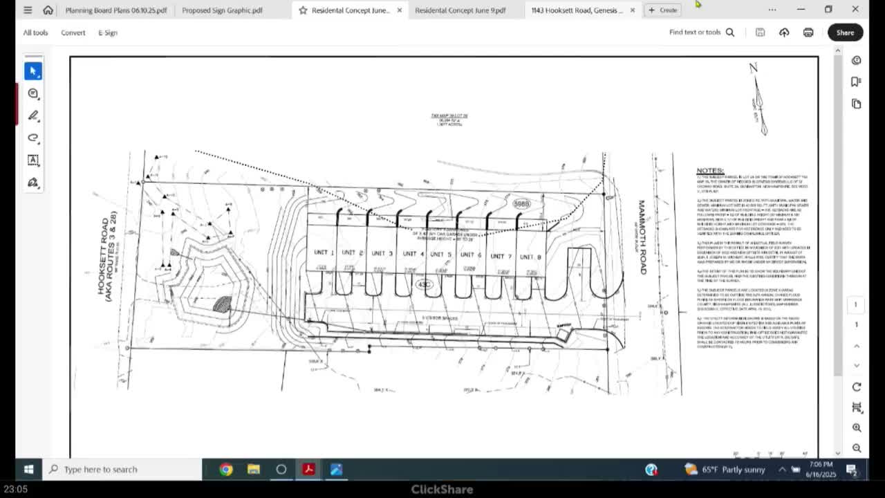This screenshot has width=885, height=498.
Task: Open the All tools menu
Action: coord(35,33)
